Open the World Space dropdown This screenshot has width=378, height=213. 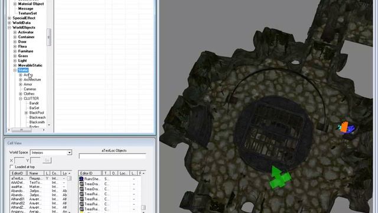tap(70, 153)
